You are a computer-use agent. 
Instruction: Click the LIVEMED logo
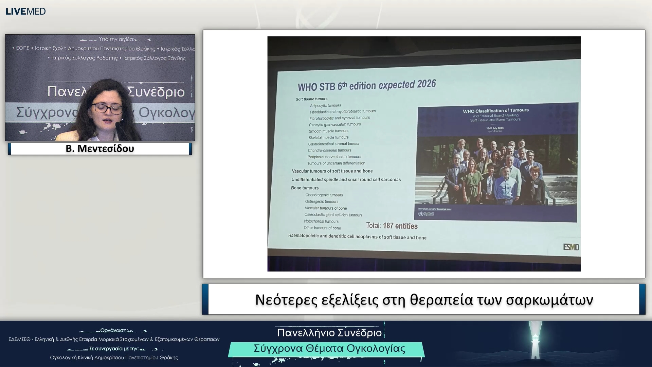tap(25, 11)
